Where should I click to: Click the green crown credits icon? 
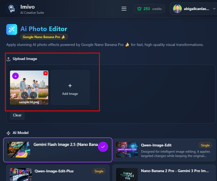(139, 9)
